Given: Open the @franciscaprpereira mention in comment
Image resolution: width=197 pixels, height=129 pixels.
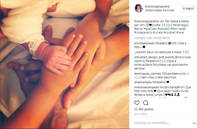Looking at the screenshot, I should point(183,57).
